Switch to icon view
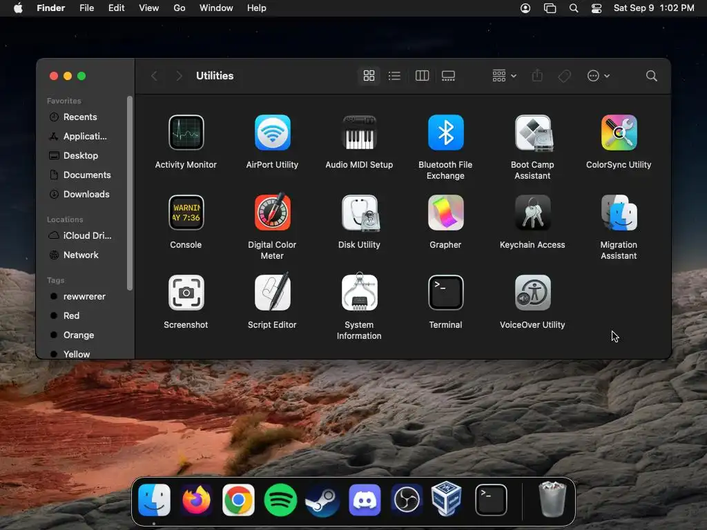707x530 pixels. point(369,76)
